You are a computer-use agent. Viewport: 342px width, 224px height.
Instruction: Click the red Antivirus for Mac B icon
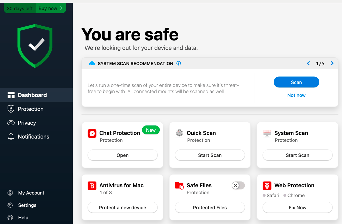pyautogui.click(x=92, y=186)
